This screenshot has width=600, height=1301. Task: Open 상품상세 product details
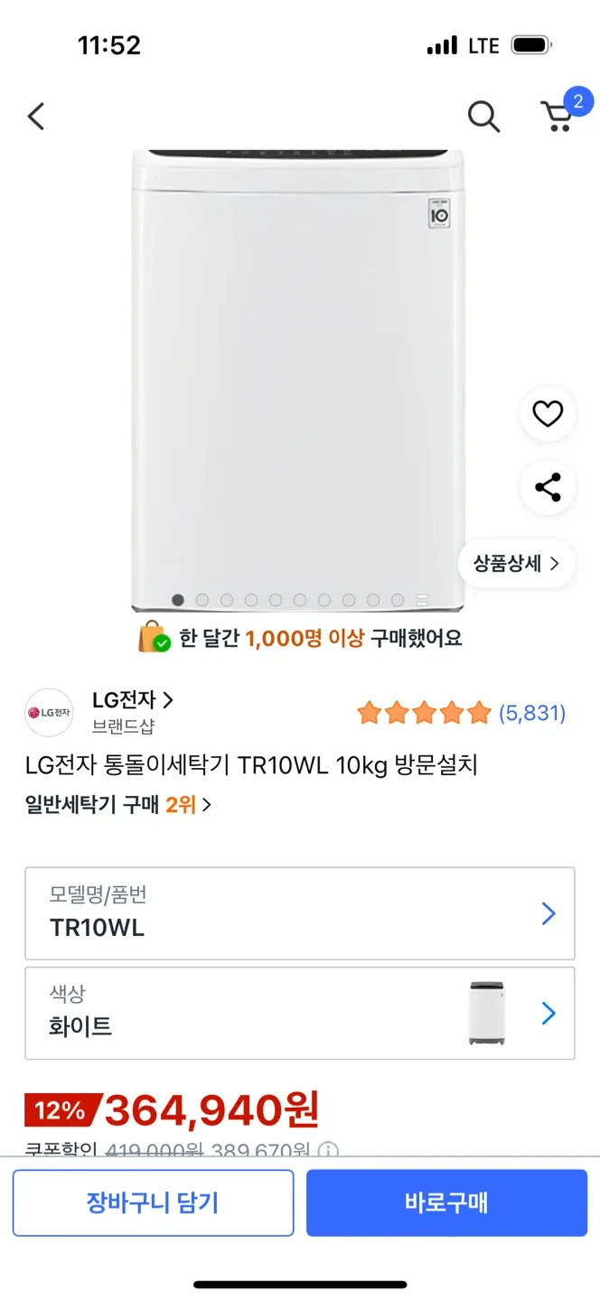pyautogui.click(x=516, y=564)
